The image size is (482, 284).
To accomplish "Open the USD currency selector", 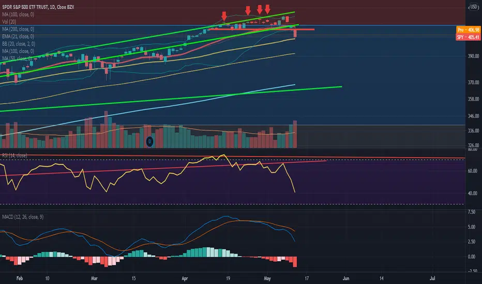I will (x=473, y=7).
